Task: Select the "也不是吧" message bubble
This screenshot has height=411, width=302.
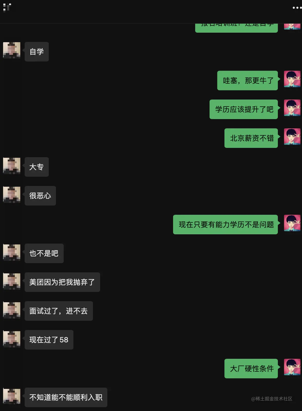Action: click(44, 253)
